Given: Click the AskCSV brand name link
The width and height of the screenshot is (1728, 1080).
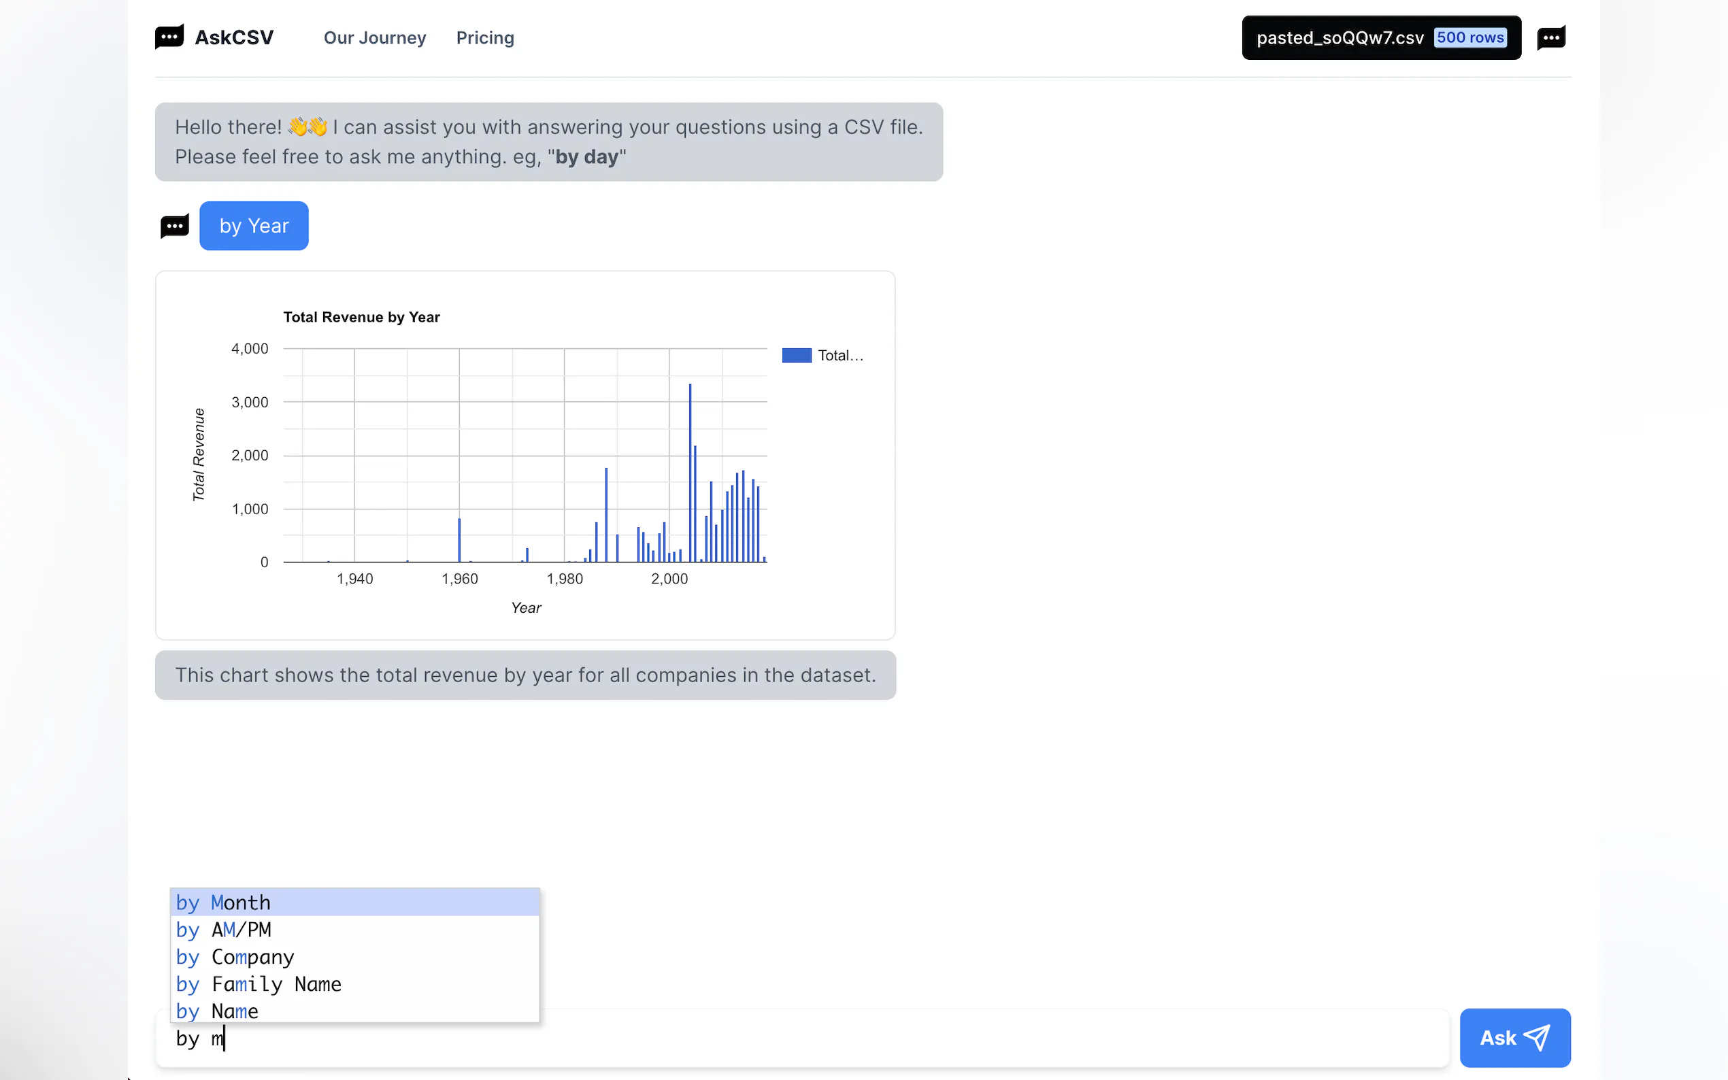Looking at the screenshot, I should coord(233,38).
